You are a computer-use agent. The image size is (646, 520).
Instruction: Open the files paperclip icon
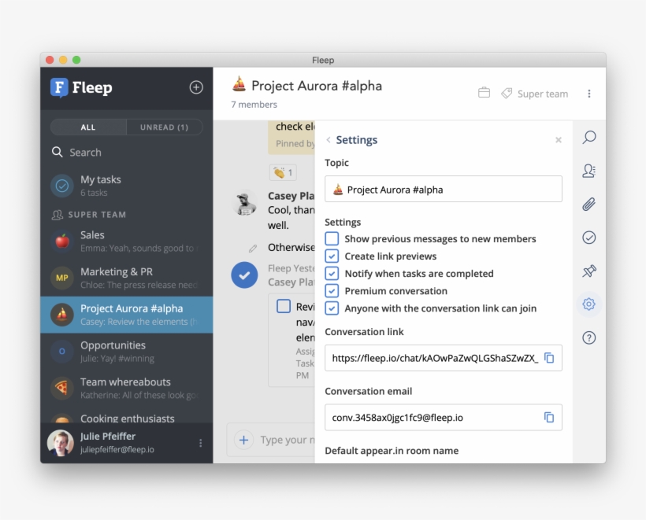pos(589,204)
